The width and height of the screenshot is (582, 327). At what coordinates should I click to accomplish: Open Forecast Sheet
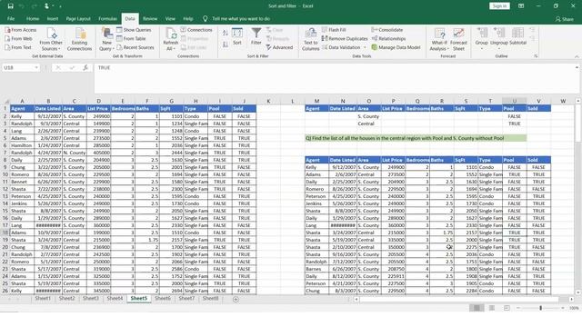click(458, 39)
